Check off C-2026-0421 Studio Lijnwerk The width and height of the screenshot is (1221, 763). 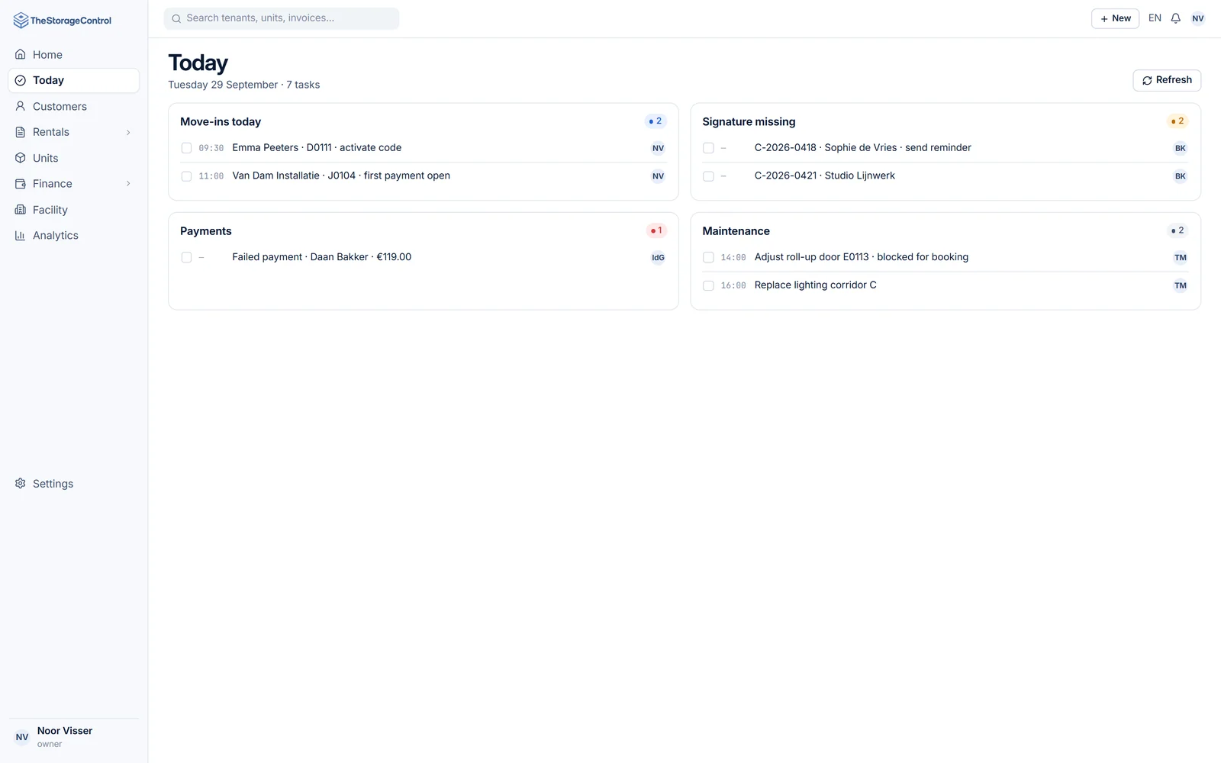point(708,176)
